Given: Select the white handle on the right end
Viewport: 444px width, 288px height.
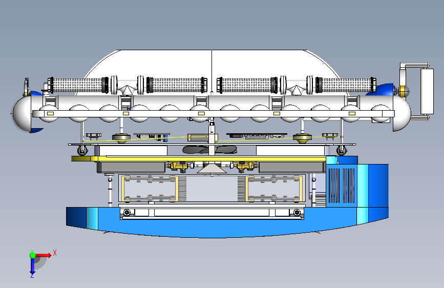Looking at the screenshot, I should [x=427, y=91].
